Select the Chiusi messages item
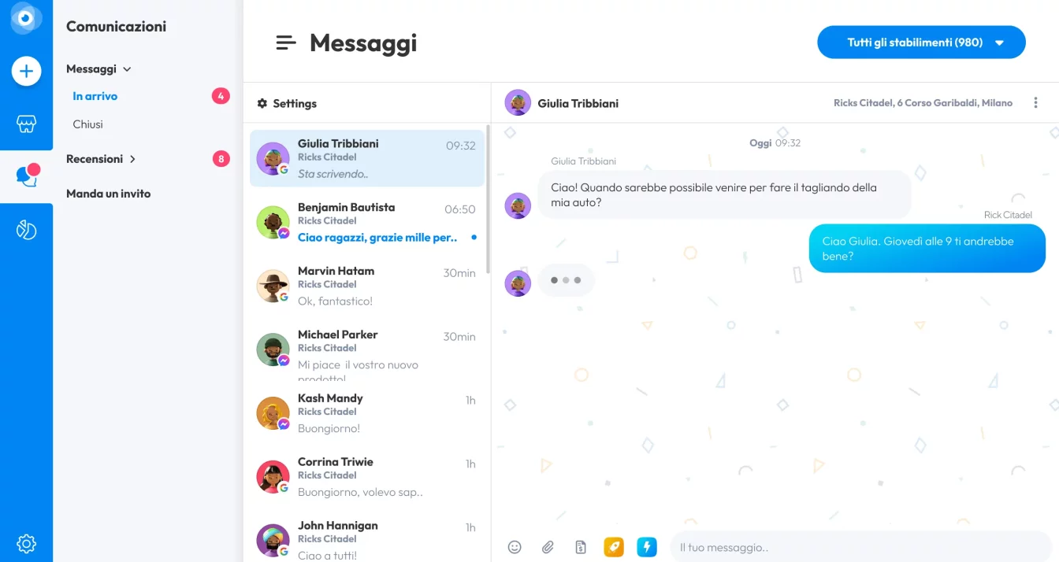Image resolution: width=1059 pixels, height=562 pixels. [87, 124]
